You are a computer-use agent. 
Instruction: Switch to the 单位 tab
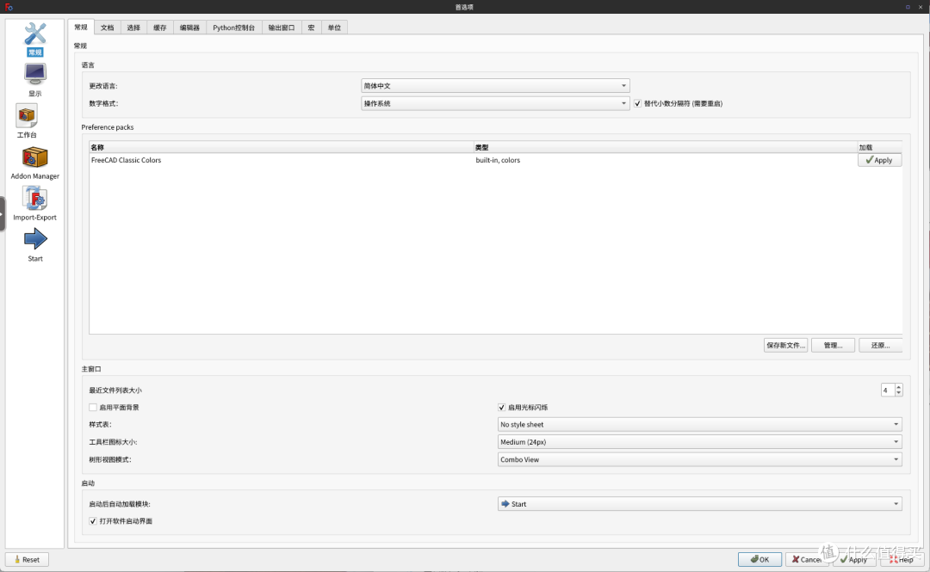(334, 28)
